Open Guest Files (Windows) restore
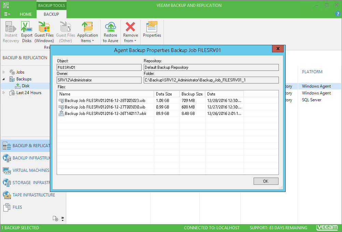The height and width of the screenshot is (232, 342). (44, 32)
